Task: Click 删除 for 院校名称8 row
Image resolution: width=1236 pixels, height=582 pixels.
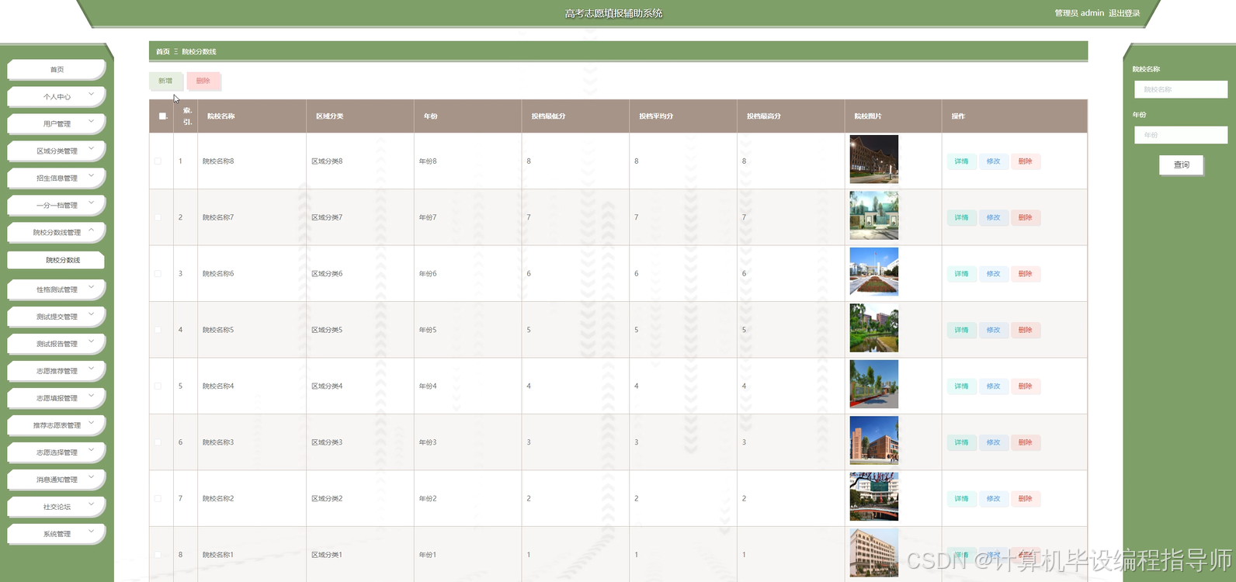Action: 1025,161
